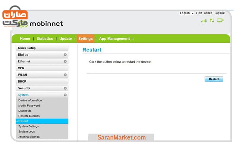This screenshot has height=151, width=242.
Task: Click the Log Out link
Action: click(x=220, y=13)
